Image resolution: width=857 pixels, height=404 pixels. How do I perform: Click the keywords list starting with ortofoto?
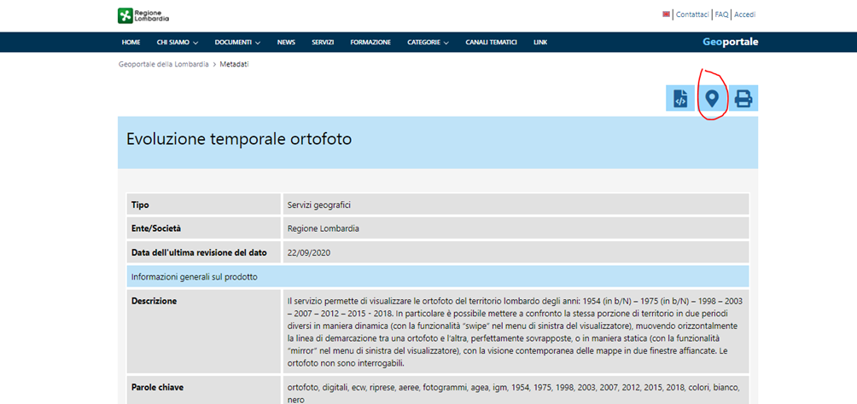click(x=514, y=393)
